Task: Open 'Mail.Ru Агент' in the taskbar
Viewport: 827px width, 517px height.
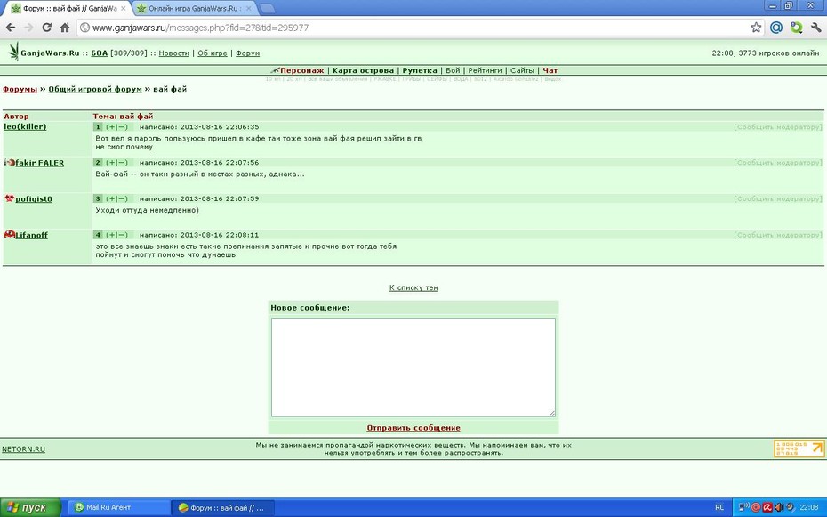Action: [x=118, y=507]
